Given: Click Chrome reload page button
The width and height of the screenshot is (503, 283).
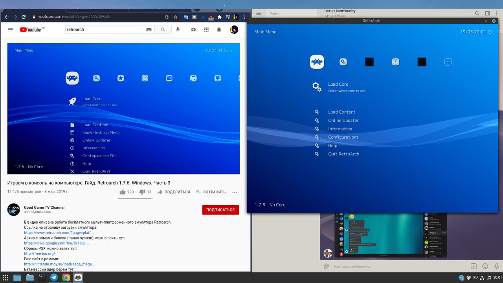Looking at the screenshot, I should click(24, 17).
